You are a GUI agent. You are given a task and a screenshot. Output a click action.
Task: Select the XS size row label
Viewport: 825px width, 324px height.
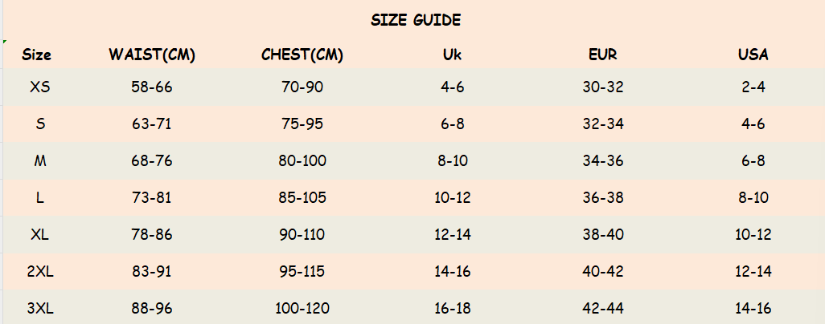pos(39,87)
